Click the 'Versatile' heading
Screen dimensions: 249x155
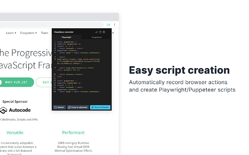pyautogui.click(x=15, y=133)
